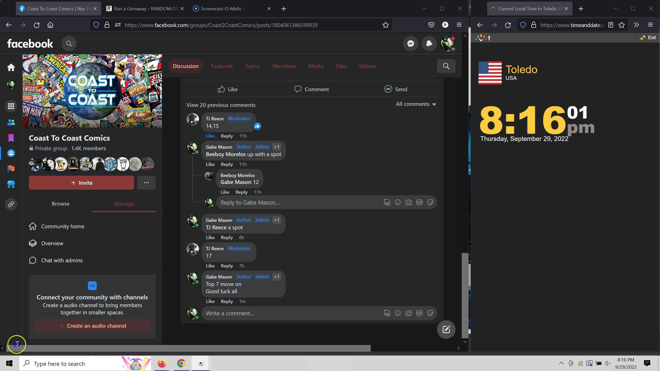Image resolution: width=660 pixels, height=371 pixels.
Task: Click the horizontal scrollbar at page bottom
Action: click(x=188, y=348)
